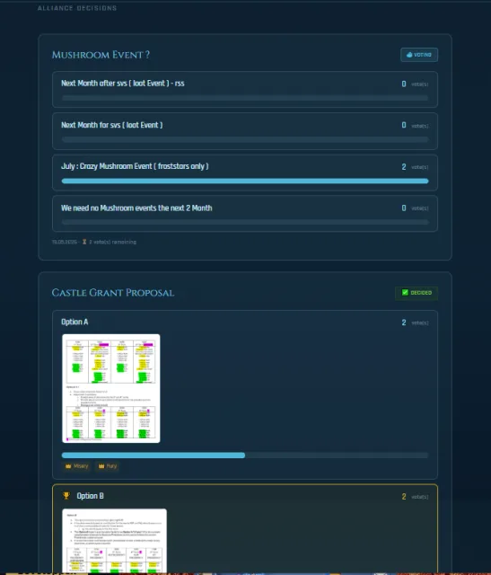Click the poll date under Mushroom Event
The image size is (491, 575).
coord(65,242)
